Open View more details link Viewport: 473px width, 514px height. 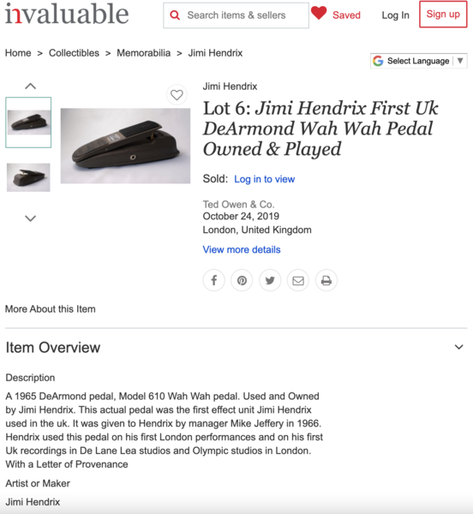click(242, 250)
